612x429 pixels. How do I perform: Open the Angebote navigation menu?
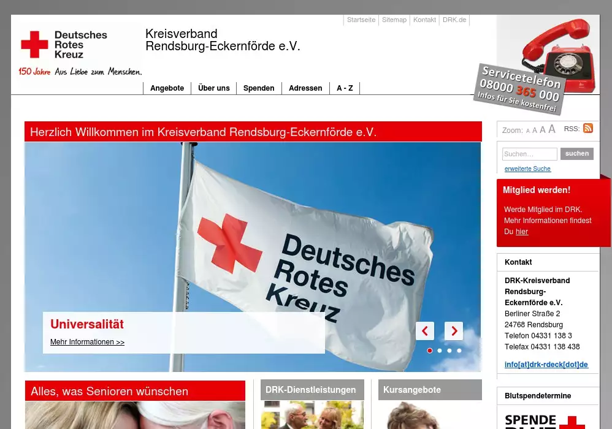click(167, 88)
